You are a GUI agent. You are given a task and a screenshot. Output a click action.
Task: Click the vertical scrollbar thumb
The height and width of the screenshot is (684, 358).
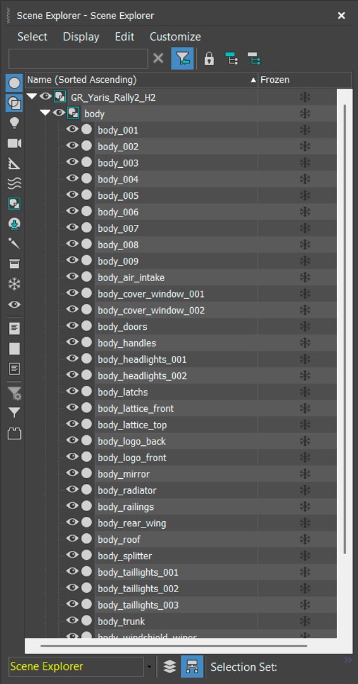tap(345, 329)
